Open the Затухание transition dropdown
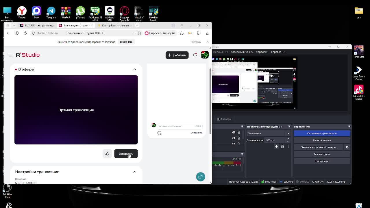The width and height of the screenshot is (370, 208). [269, 133]
